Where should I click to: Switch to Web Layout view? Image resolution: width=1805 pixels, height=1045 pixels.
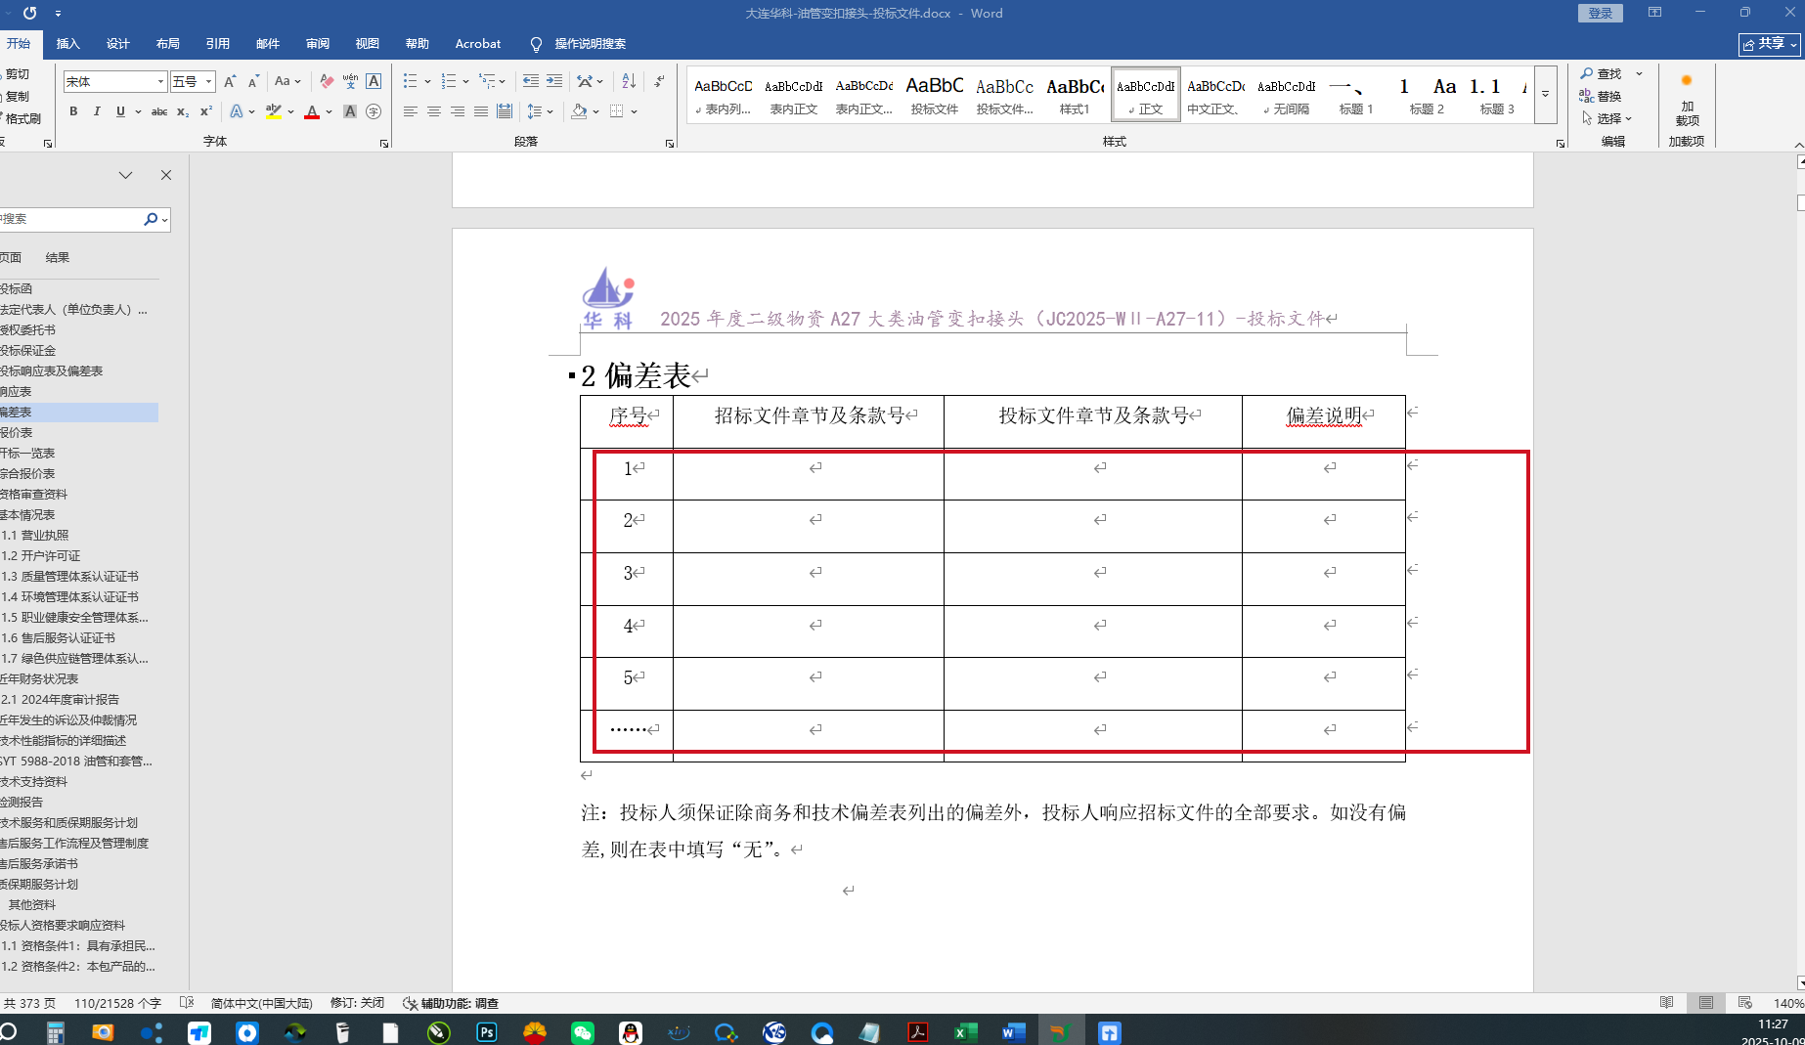pyautogui.click(x=1745, y=1003)
